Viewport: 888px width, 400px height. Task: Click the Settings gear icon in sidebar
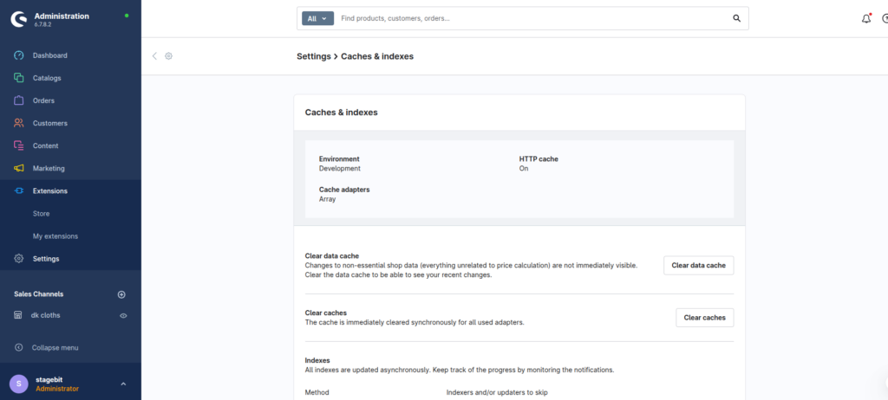[x=19, y=259]
